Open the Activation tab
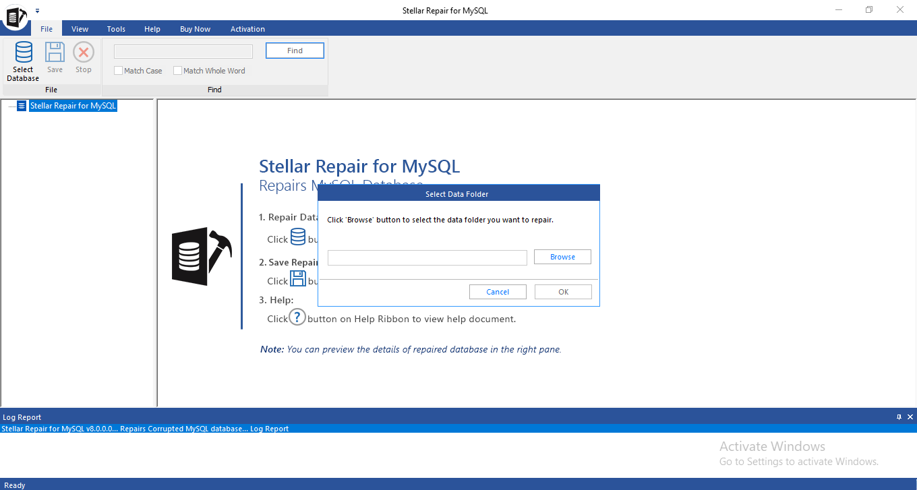 click(247, 29)
